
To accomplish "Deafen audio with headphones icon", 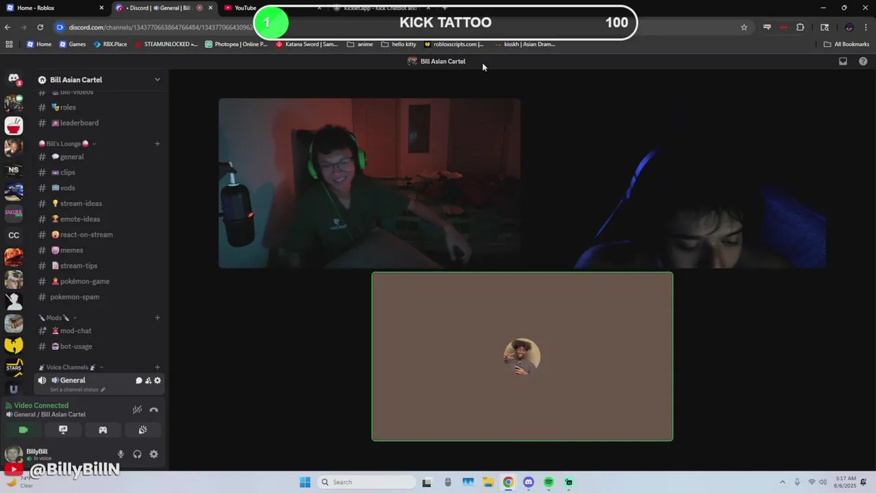I will pos(137,454).
